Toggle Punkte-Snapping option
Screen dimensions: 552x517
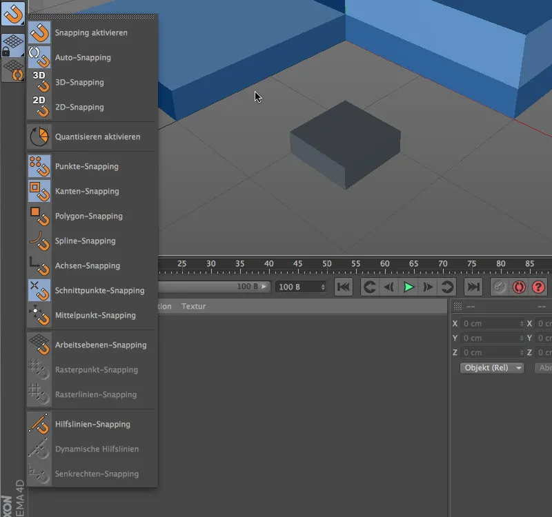click(x=92, y=166)
